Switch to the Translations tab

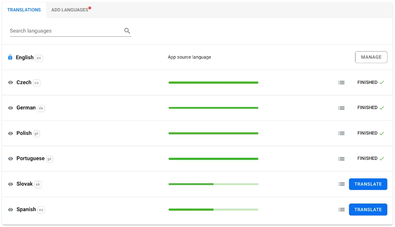tap(24, 10)
